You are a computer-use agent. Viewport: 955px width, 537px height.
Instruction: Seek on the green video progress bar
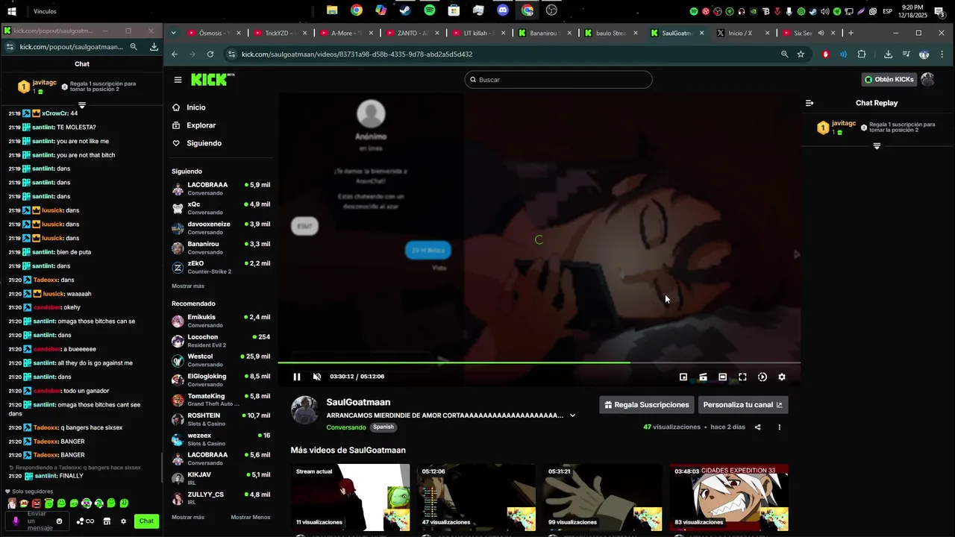[539, 362]
